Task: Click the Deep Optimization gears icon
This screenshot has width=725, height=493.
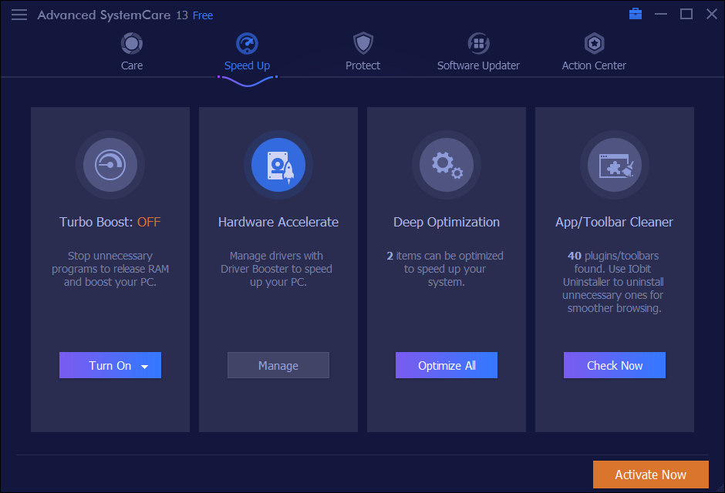Action: pyautogui.click(x=447, y=164)
